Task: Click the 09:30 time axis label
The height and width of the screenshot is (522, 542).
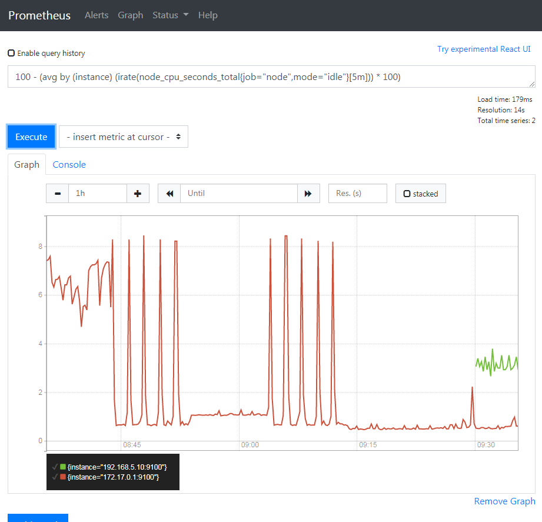Action: click(x=486, y=445)
